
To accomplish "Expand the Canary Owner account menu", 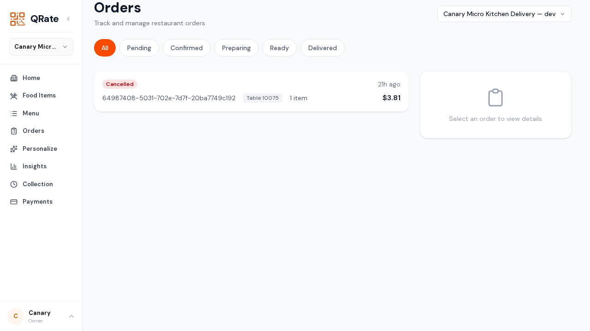I will tap(41, 316).
